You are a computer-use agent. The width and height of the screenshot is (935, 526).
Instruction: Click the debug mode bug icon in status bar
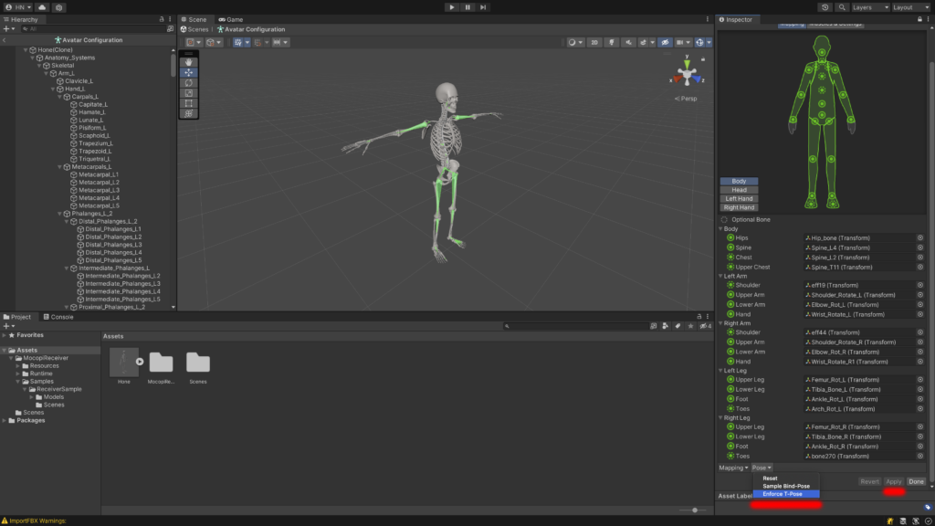click(890, 521)
